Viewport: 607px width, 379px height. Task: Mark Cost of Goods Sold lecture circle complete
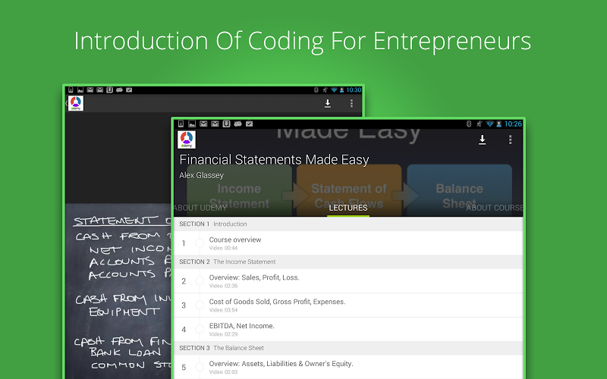coord(200,305)
